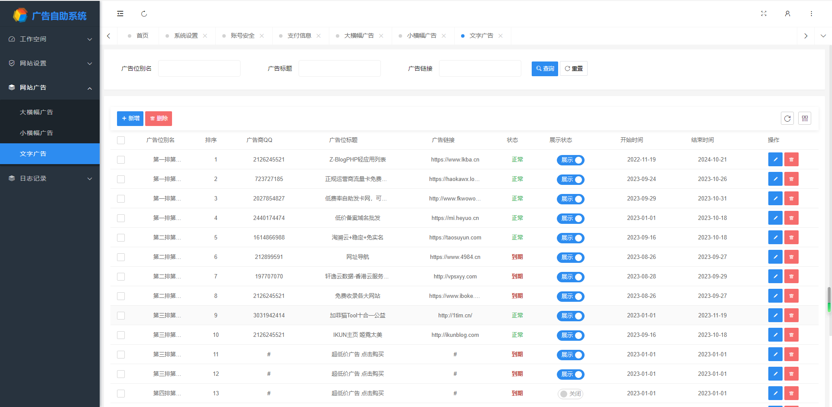Edit the row with 排序 12
The image size is (832, 407).
(x=775, y=374)
